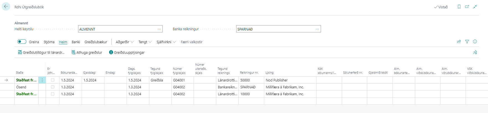Screen dimensions: 488x113
Task: Click the collapse page icon
Action: pos(475,7)
